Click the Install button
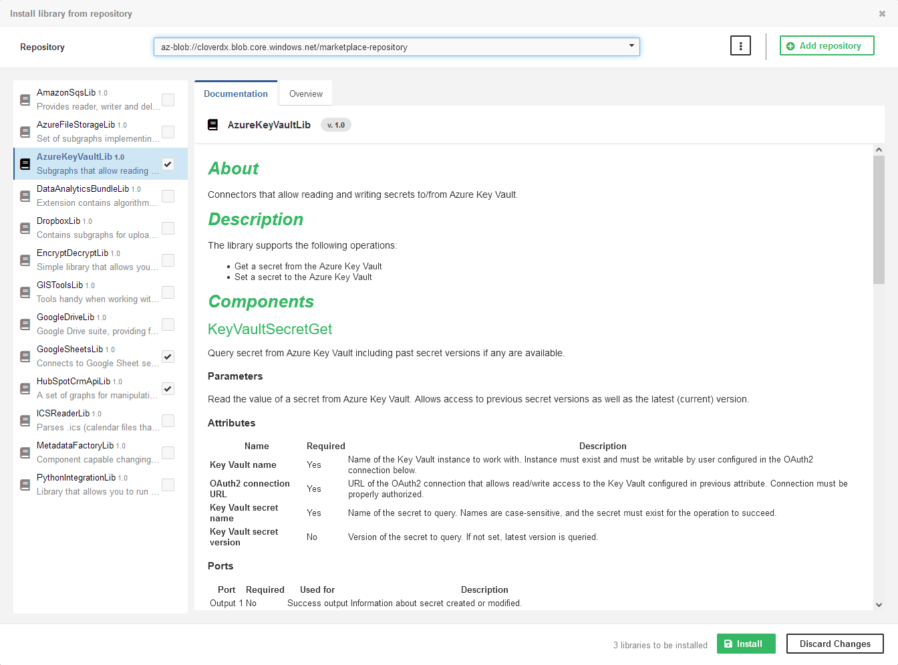The width and height of the screenshot is (898, 665). (x=746, y=644)
